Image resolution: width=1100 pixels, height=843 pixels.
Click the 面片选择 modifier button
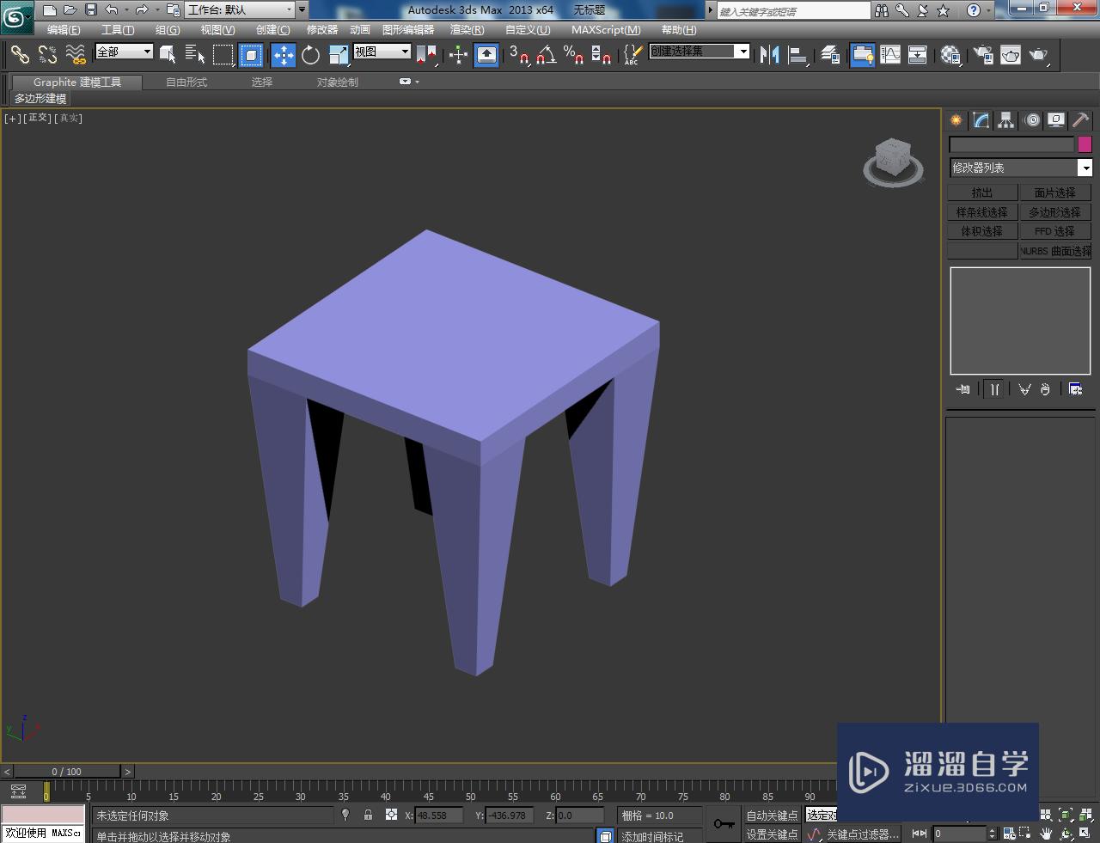[1055, 192]
